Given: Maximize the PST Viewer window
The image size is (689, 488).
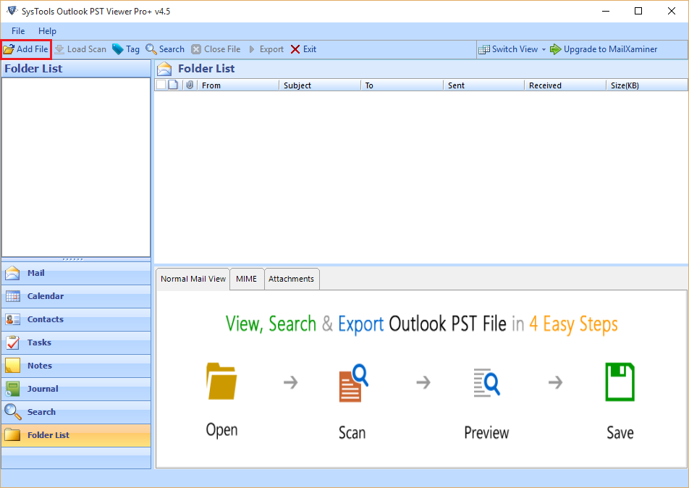Looking at the screenshot, I should (x=638, y=11).
